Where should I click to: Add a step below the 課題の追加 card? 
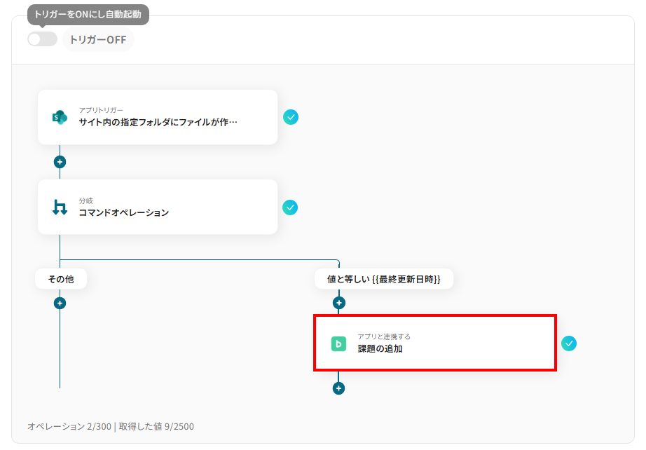click(x=338, y=388)
